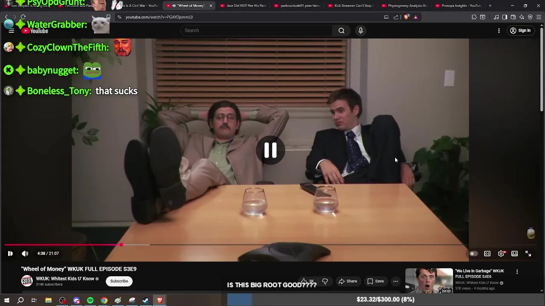
Task: Click the Sign in button
Action: (x=520, y=31)
